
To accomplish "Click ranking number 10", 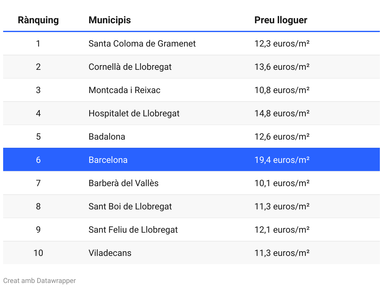I will [38, 253].
